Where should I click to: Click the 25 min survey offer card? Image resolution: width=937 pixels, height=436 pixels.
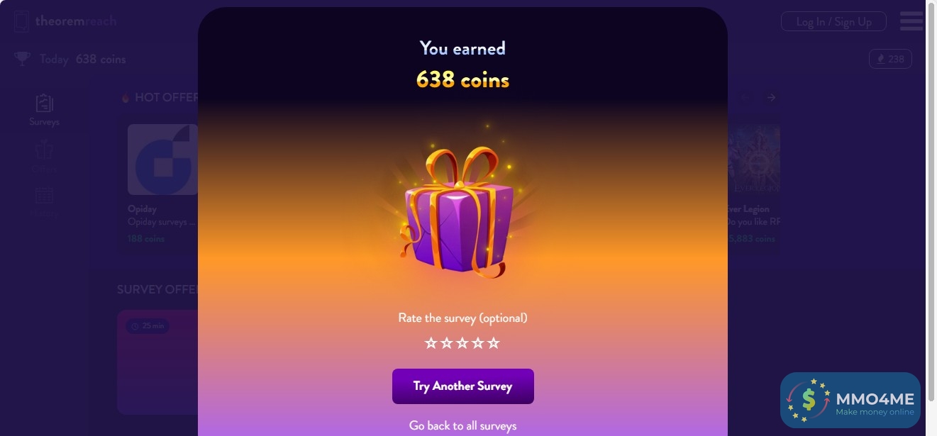[157, 362]
